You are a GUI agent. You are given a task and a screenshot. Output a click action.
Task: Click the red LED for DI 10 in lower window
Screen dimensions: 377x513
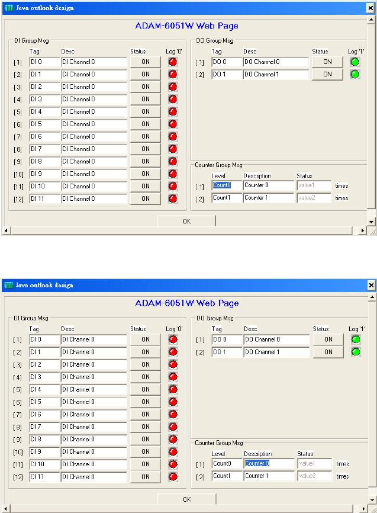click(x=173, y=464)
